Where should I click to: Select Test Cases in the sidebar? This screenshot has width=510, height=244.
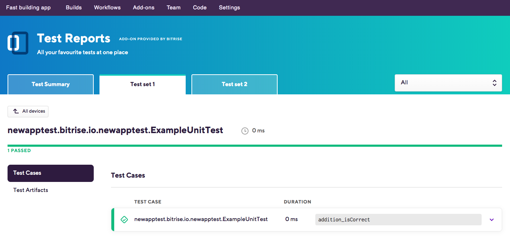(x=50, y=173)
